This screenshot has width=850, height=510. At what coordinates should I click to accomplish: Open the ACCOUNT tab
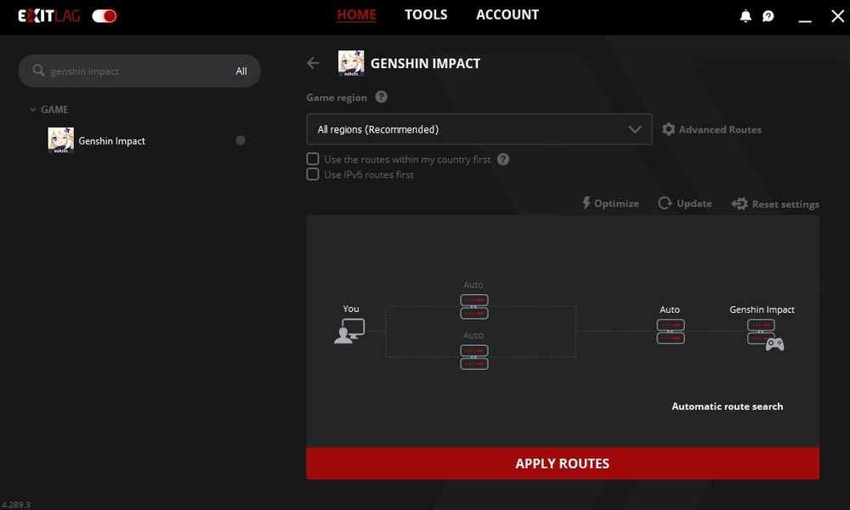507,15
